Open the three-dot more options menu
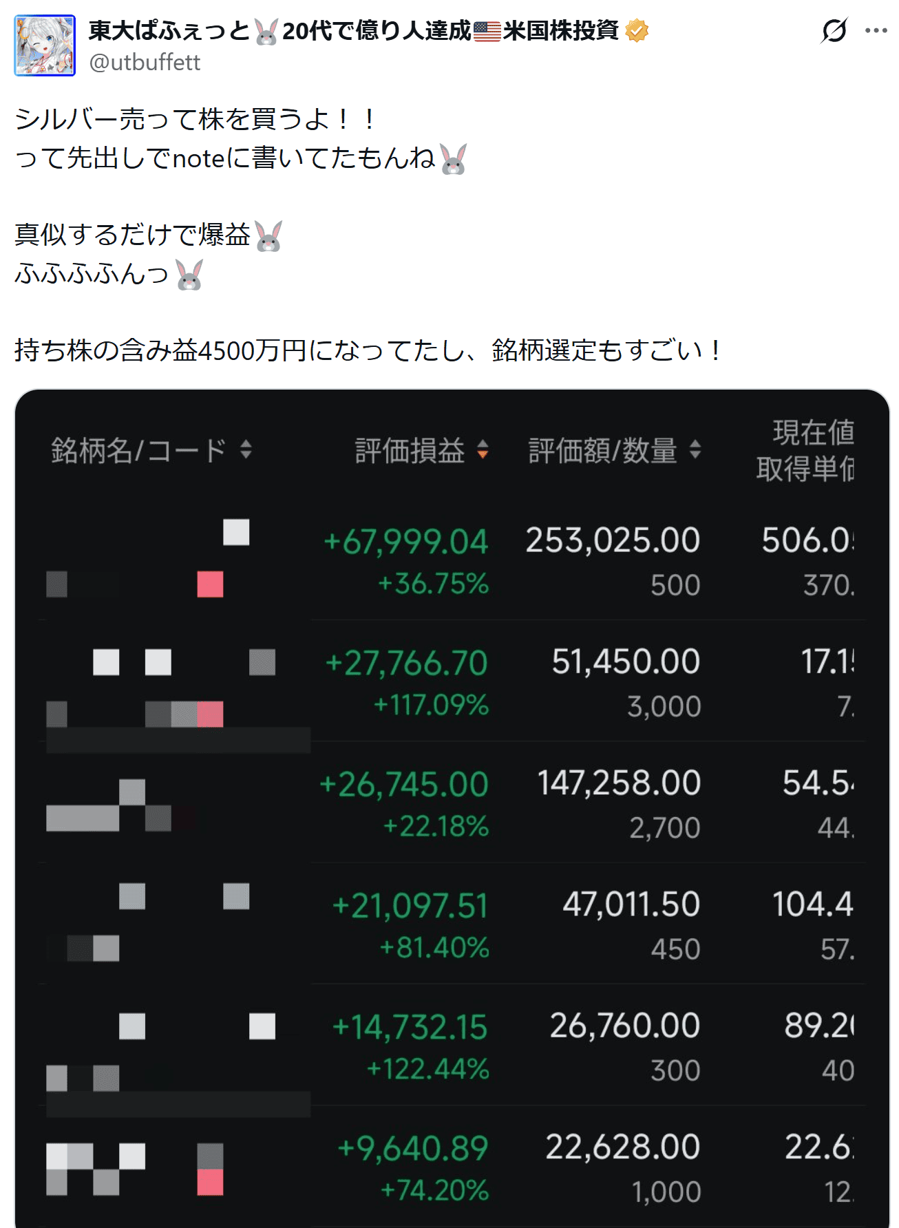This screenshot has width=899, height=1228. click(x=876, y=31)
